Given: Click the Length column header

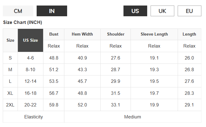Looking at the screenshot, I should pyautogui.click(x=189, y=34).
